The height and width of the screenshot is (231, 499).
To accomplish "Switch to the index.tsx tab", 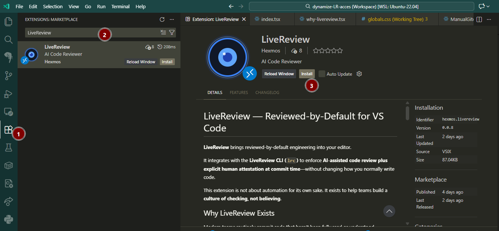I will [x=271, y=19].
